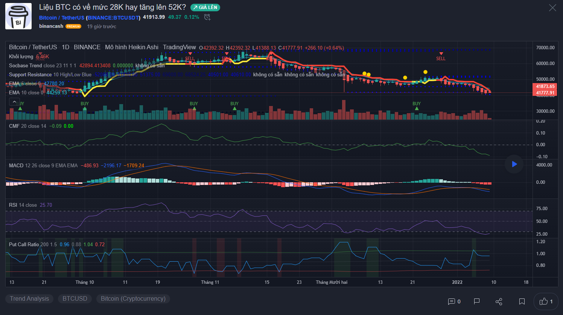Click the red price label 41873.65
This screenshot has width=563, height=315.
point(545,86)
